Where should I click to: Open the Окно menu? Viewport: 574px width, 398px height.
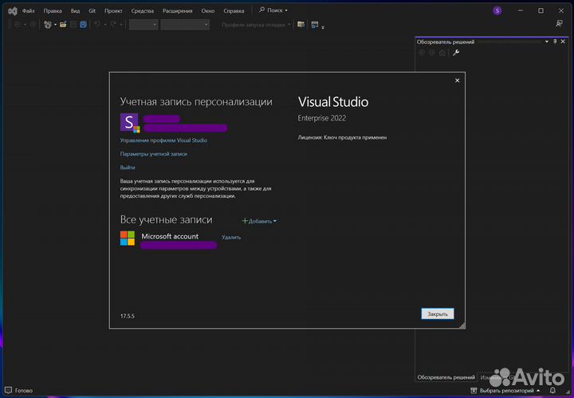click(x=208, y=11)
